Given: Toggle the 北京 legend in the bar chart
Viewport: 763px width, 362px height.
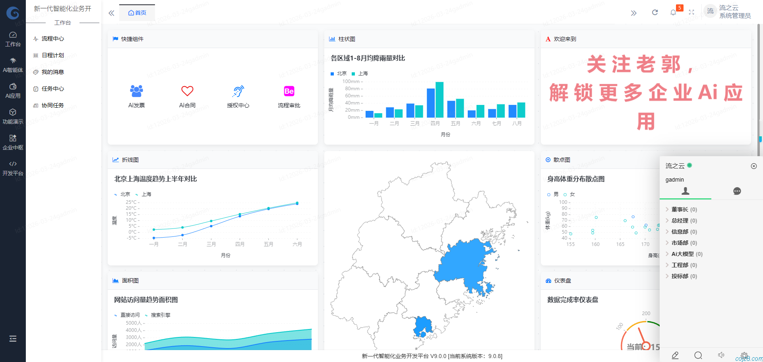Looking at the screenshot, I should pos(339,74).
